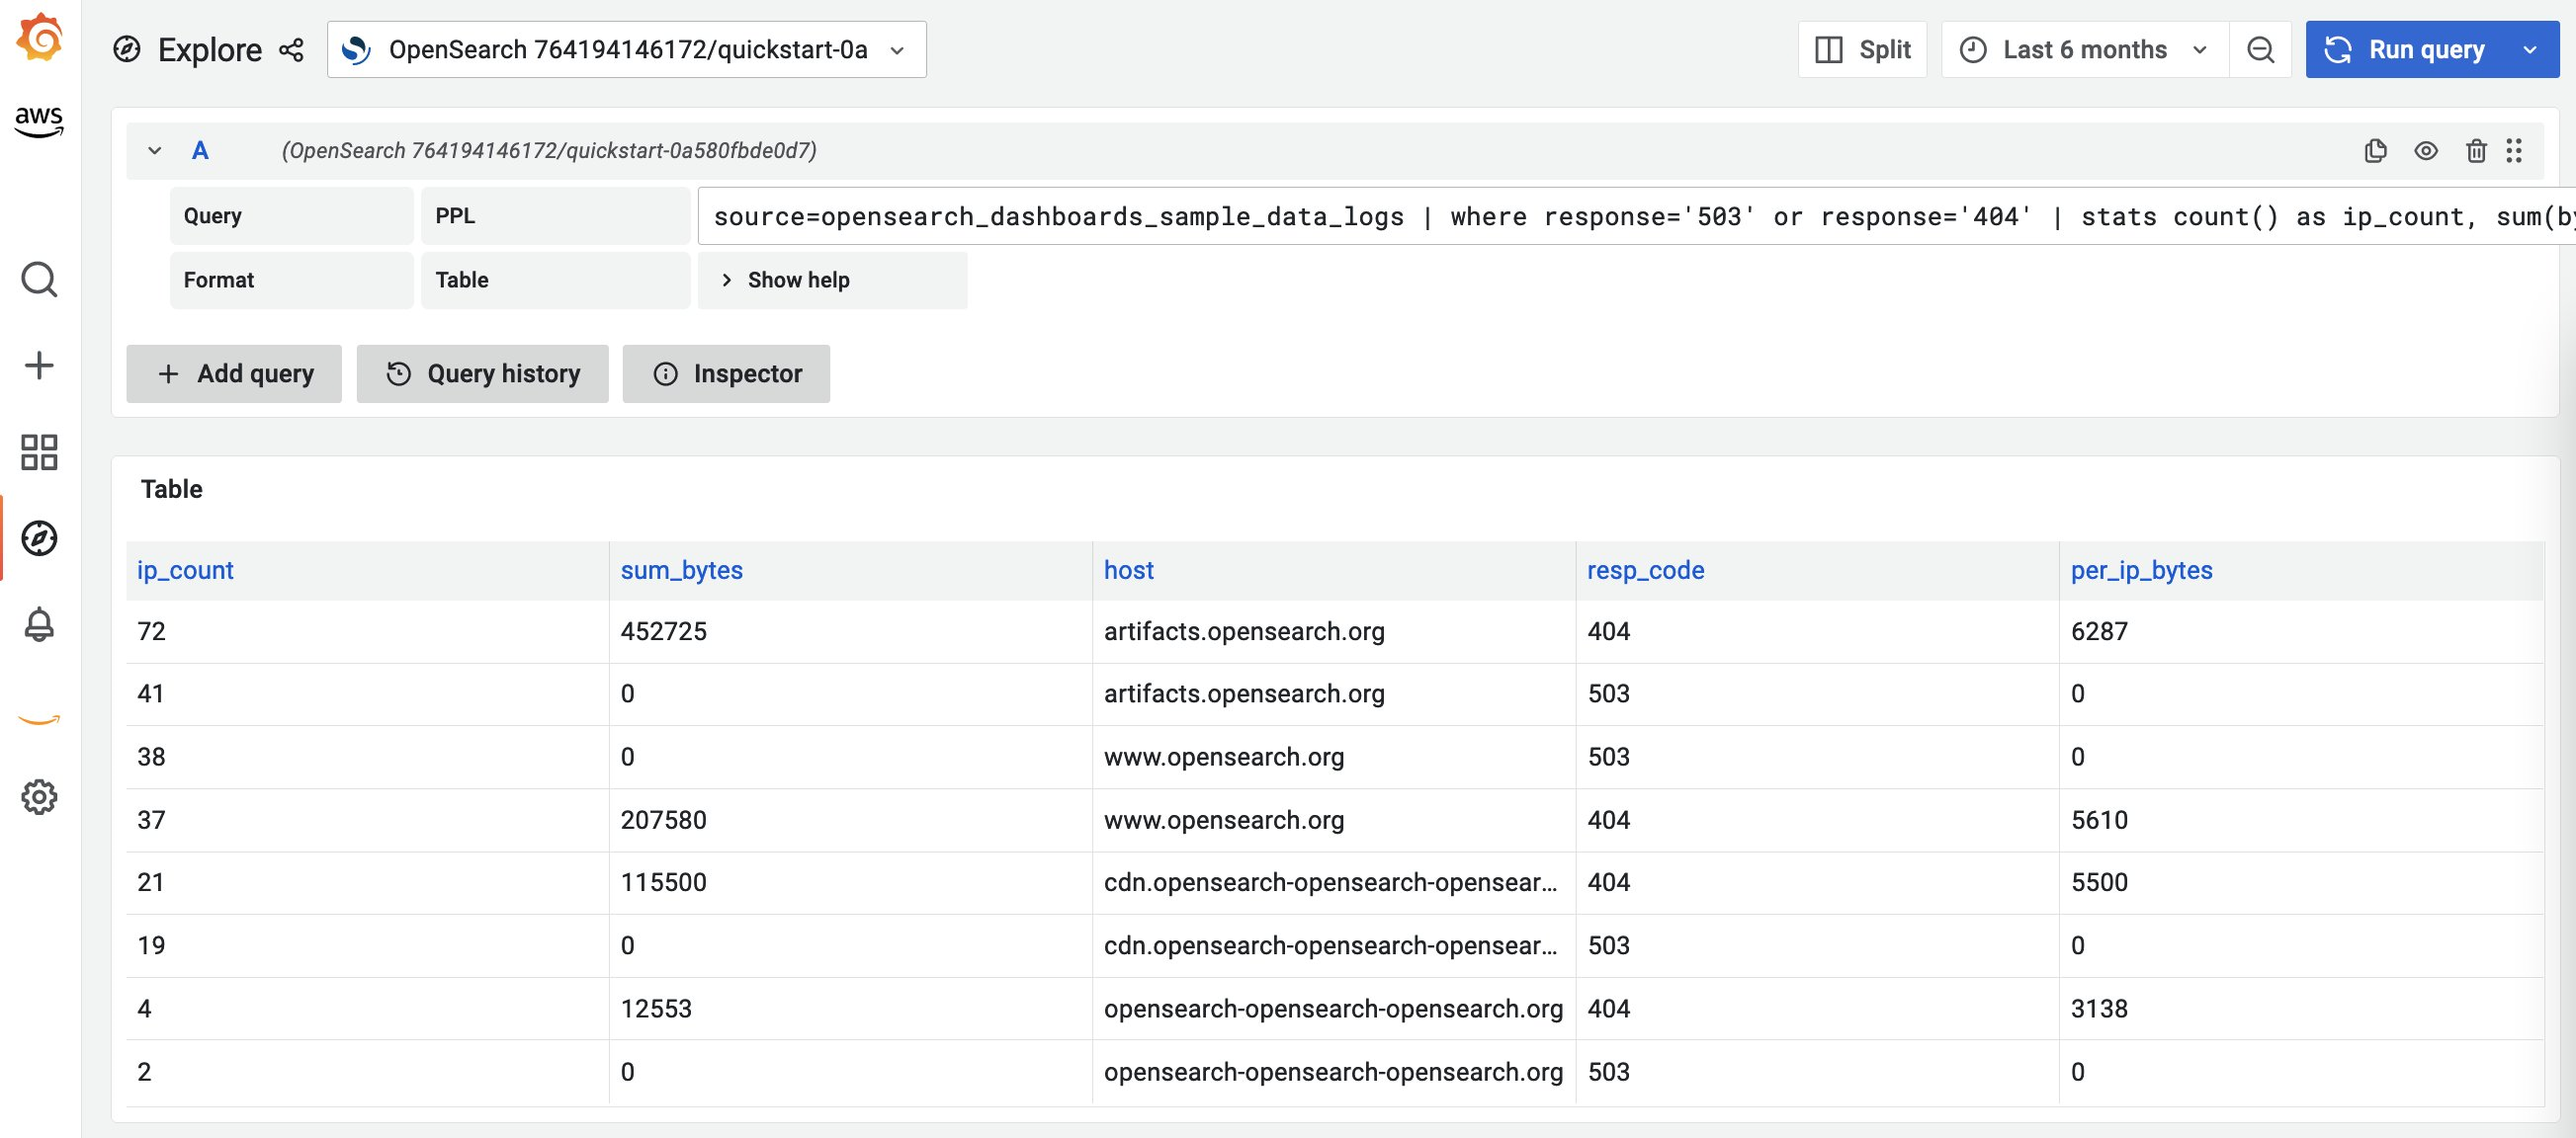Sort table by sum_bytes column

click(x=681, y=570)
